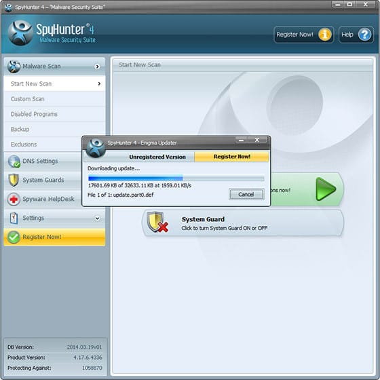Click the download progress bar
This screenshot has width=380, height=380.
[x=176, y=178]
